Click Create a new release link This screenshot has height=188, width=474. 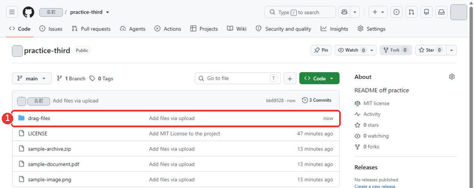pos(375,186)
